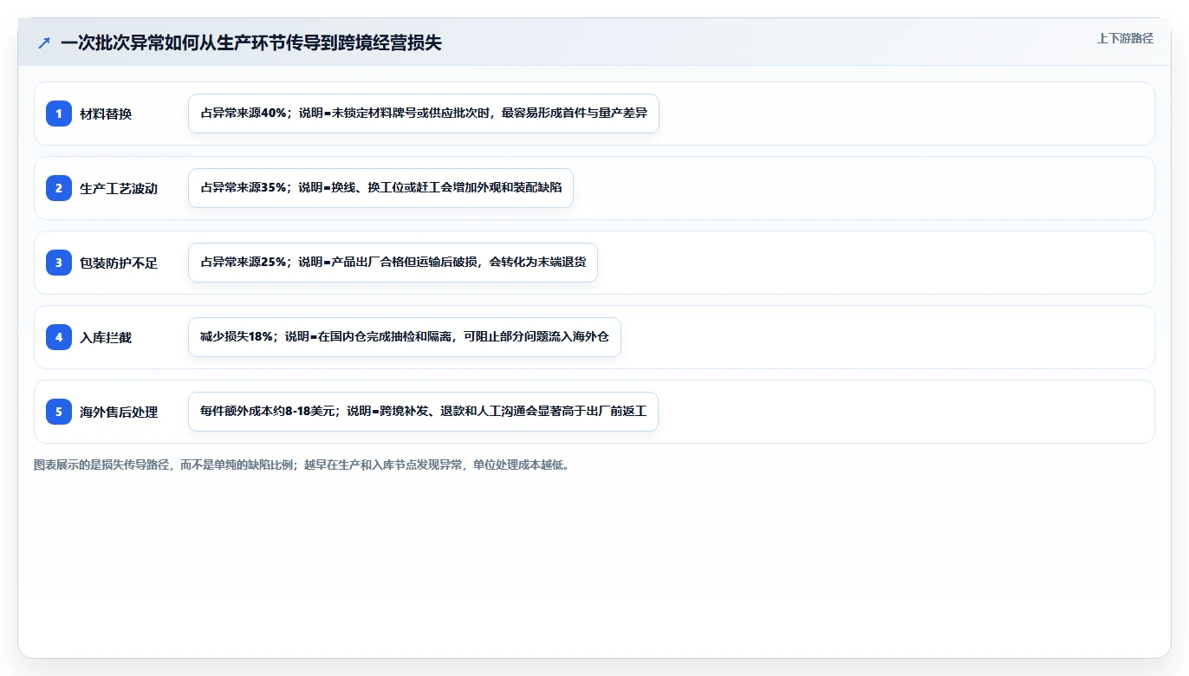The image size is (1189, 676).
Task: Click the arrow icon beside the title
Action: [x=44, y=42]
